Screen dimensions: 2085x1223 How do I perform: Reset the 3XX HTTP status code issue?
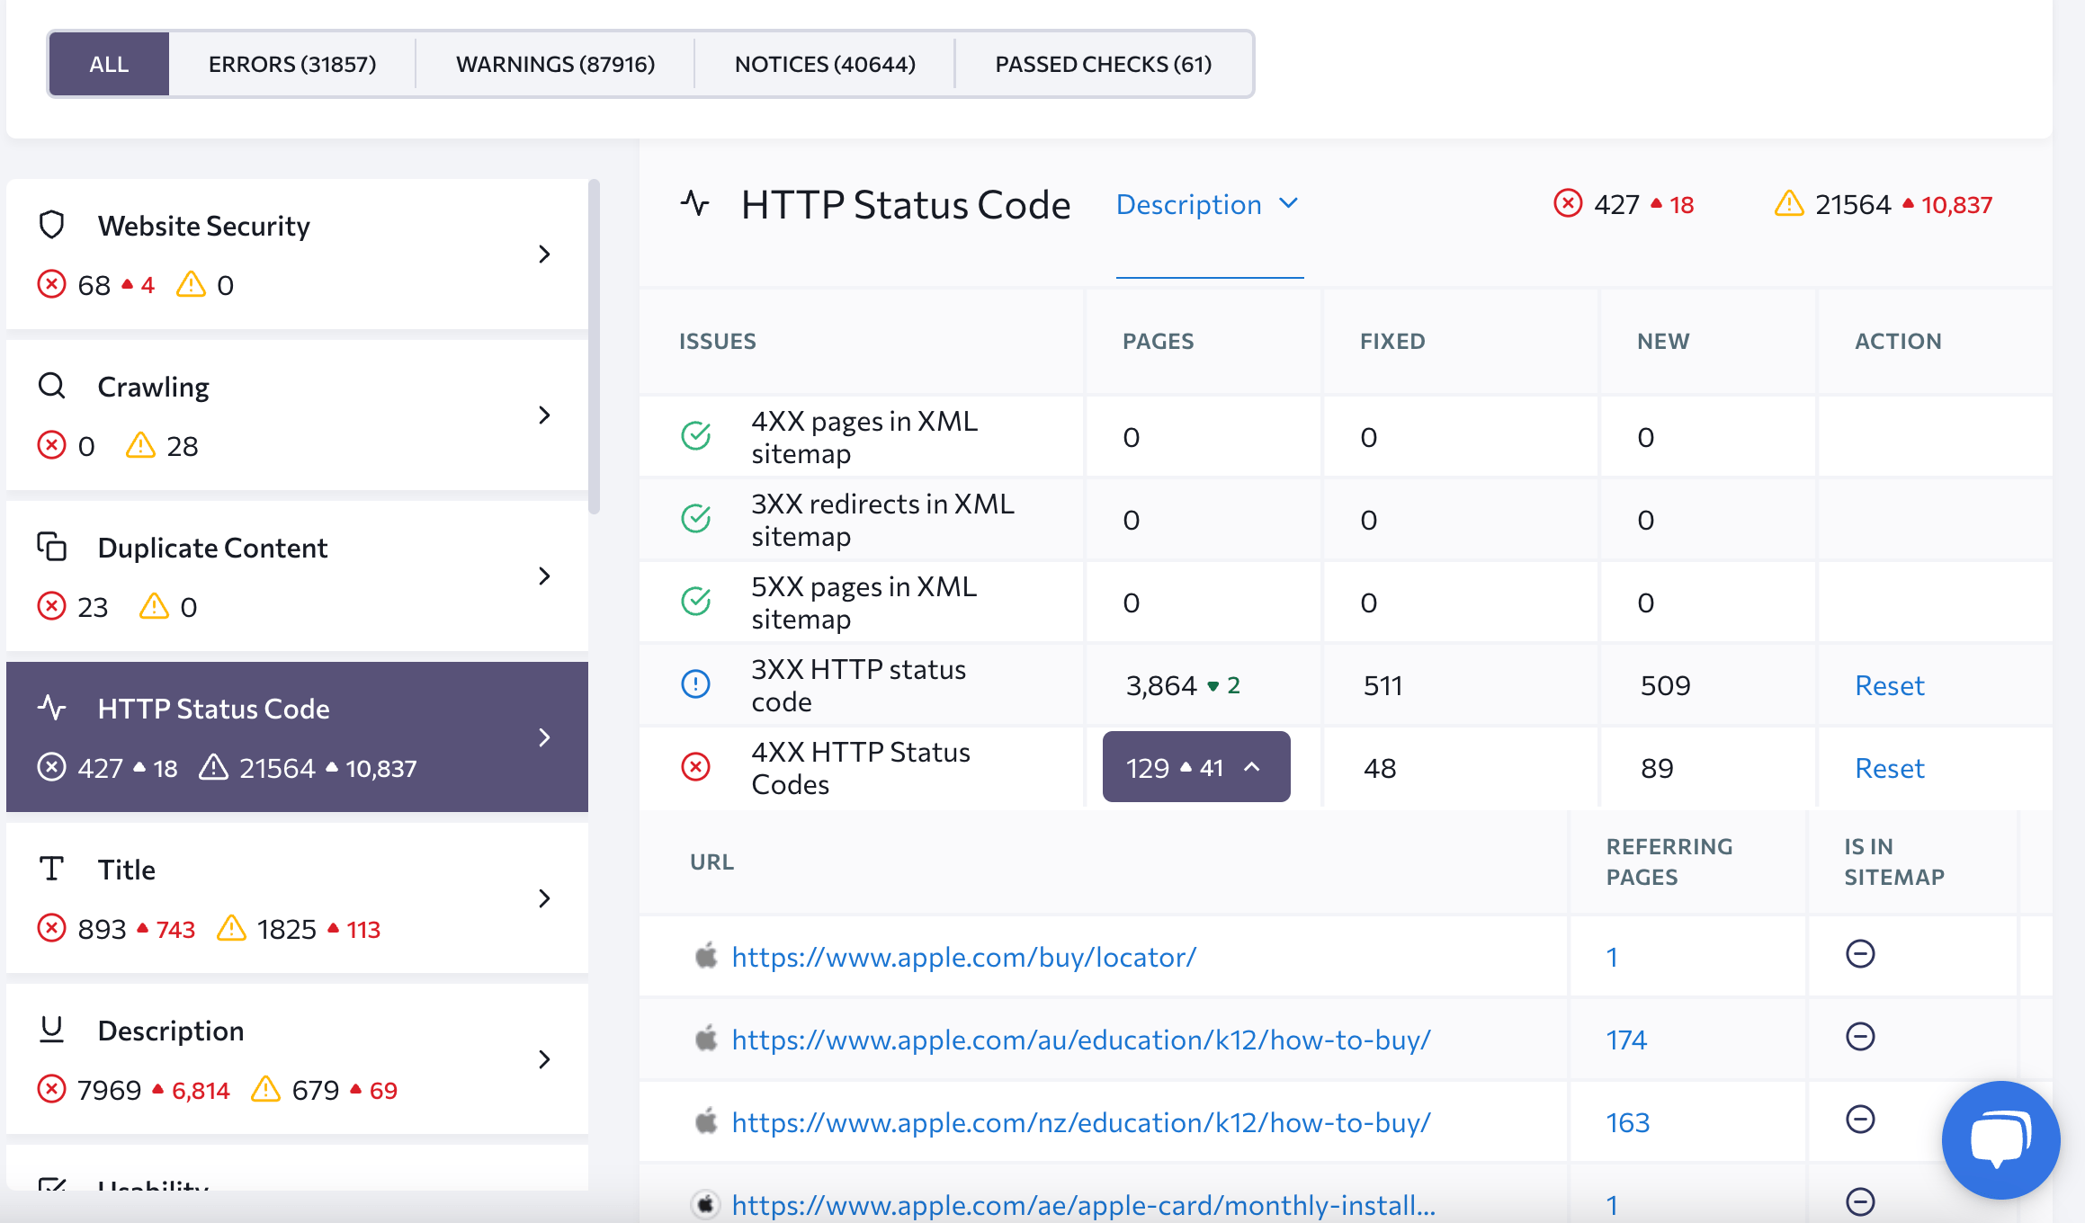1889,685
